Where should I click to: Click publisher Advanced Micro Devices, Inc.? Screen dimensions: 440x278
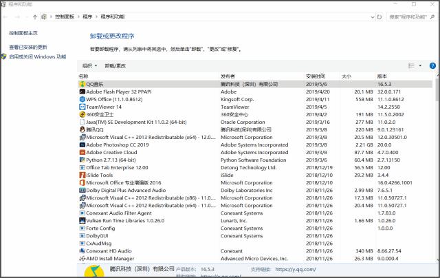pos(254,258)
